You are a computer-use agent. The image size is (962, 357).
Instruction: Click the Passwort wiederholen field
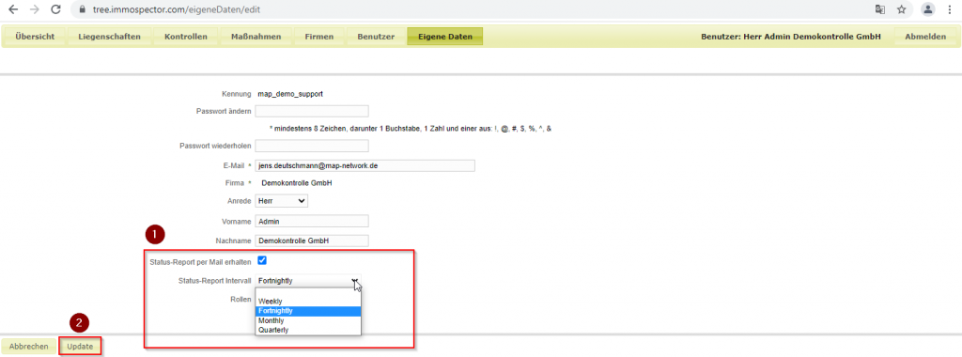coord(312,146)
